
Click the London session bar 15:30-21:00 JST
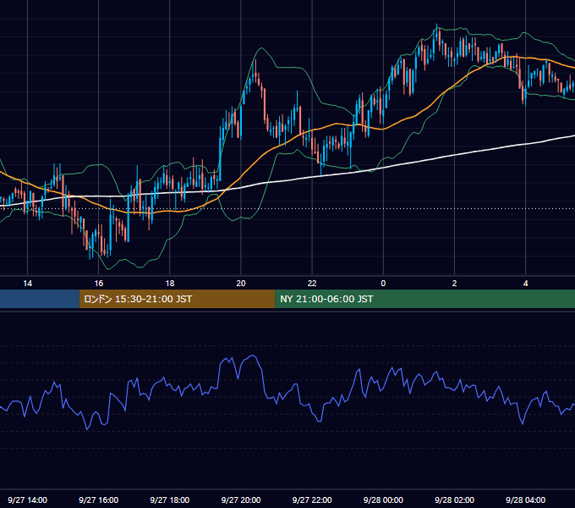(177, 299)
